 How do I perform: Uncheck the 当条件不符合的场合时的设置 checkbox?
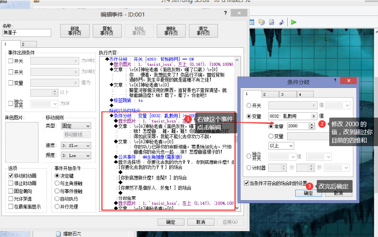(x=246, y=183)
